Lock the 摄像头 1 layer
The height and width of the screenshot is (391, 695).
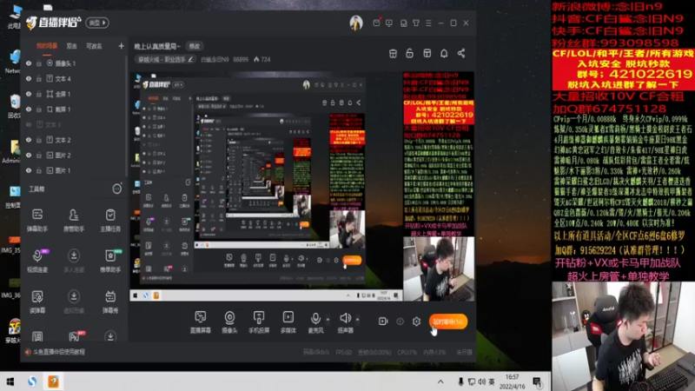(39, 63)
